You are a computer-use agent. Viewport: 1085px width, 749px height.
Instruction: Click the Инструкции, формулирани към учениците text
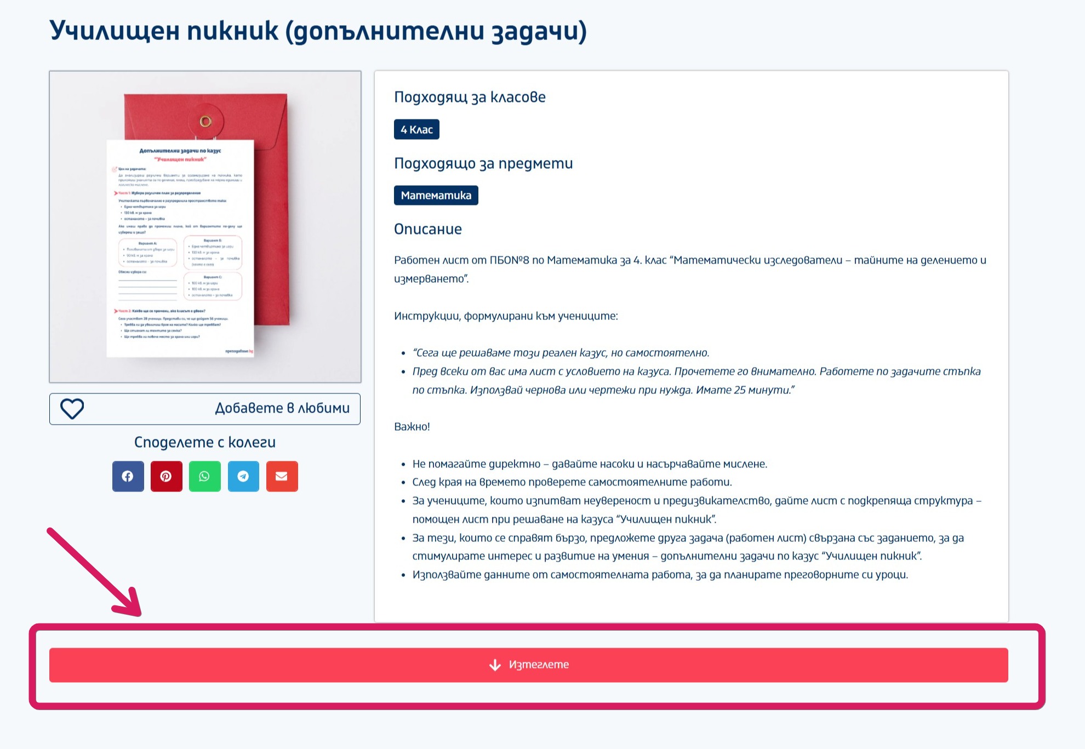point(506,316)
